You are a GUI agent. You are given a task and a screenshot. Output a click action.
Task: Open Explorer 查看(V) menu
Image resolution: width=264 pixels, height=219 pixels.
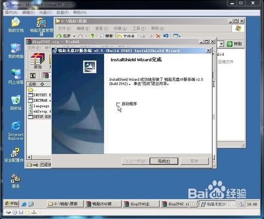pos(102,28)
